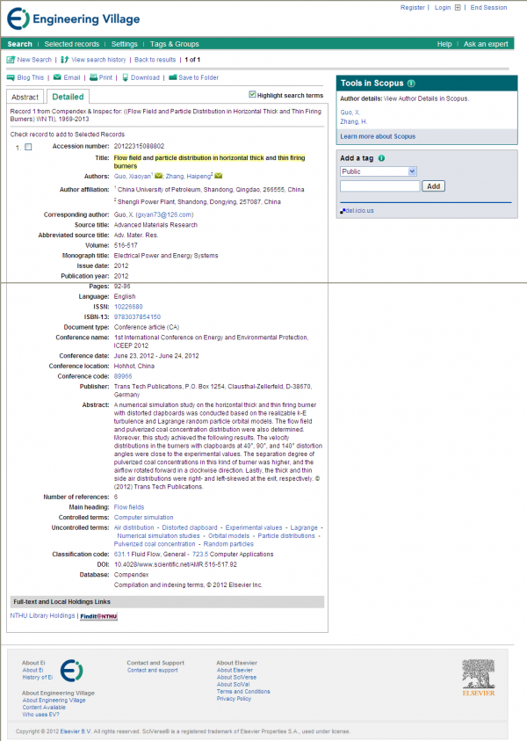Click the Flow fields main heading link

(x=129, y=507)
